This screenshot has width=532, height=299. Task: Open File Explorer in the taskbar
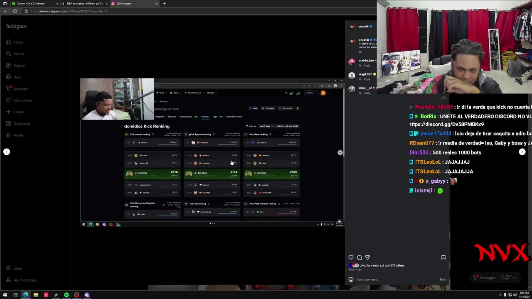point(36,295)
